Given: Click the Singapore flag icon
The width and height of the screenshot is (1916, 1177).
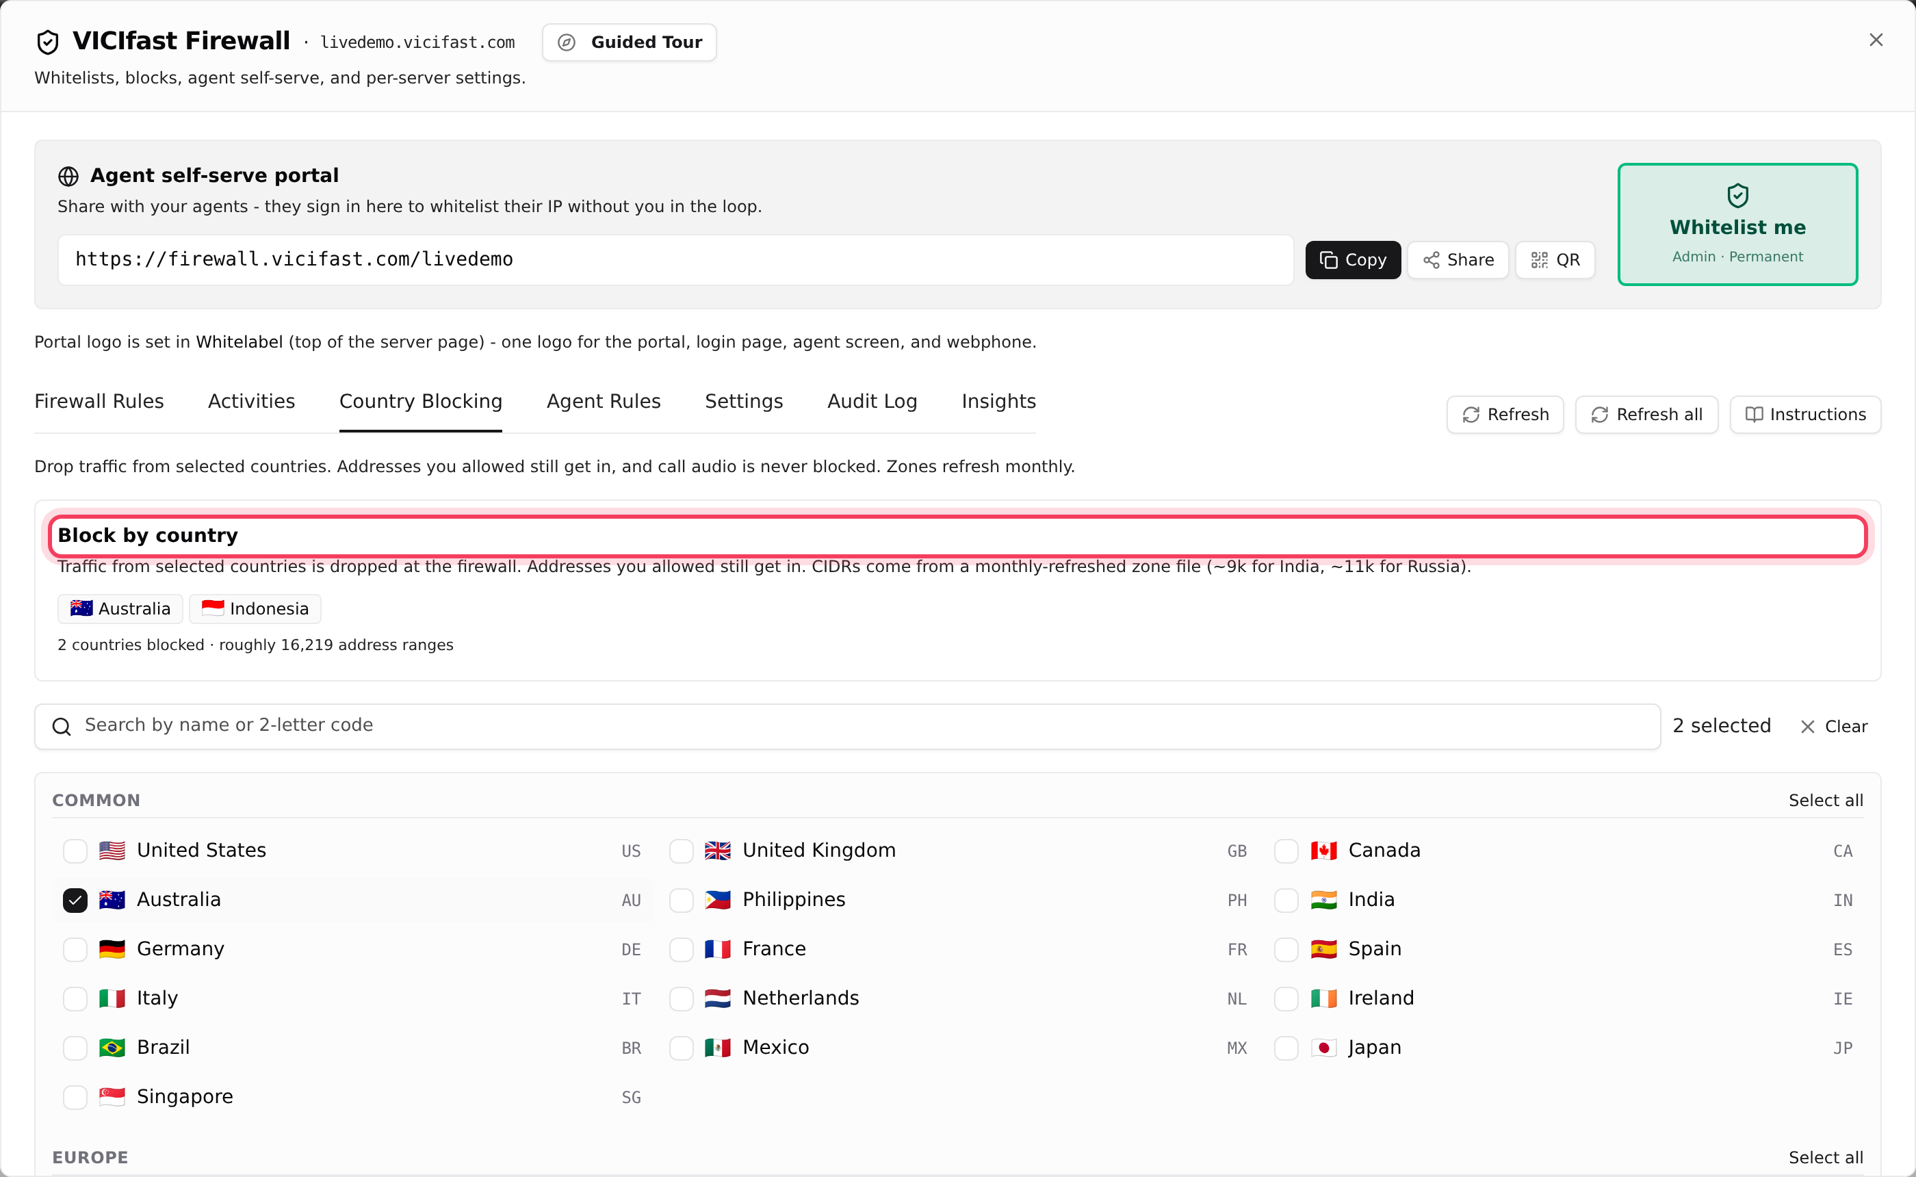Looking at the screenshot, I should (112, 1097).
